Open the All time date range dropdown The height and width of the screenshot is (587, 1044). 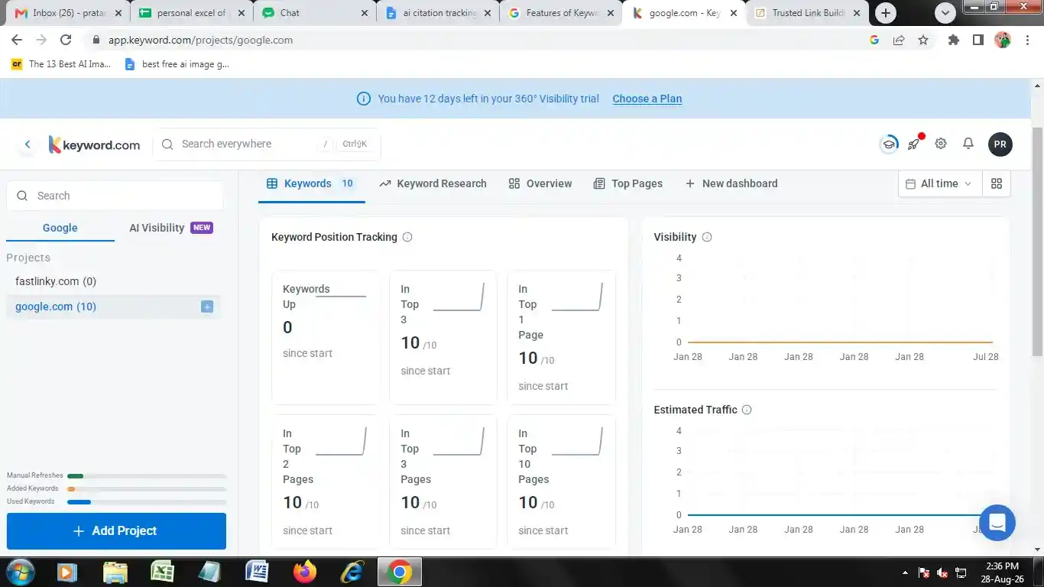(939, 183)
